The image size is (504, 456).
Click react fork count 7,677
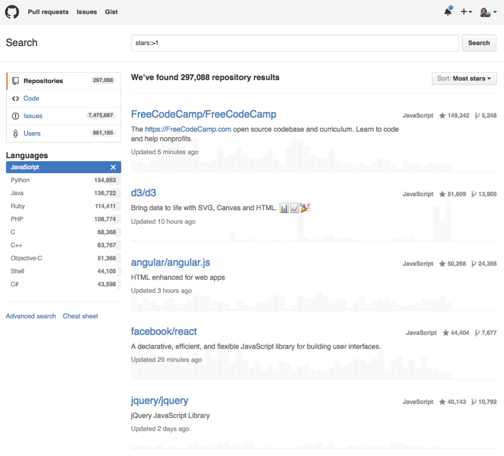pyautogui.click(x=486, y=333)
